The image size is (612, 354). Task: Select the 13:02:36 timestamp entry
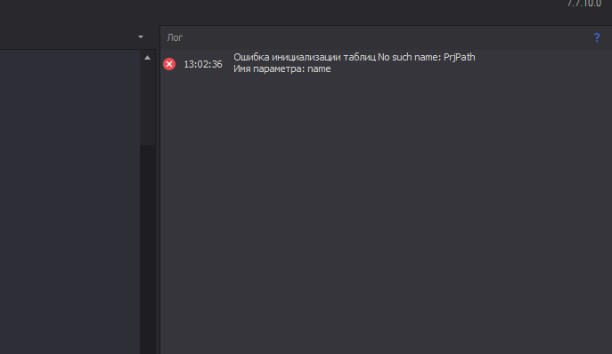click(203, 64)
